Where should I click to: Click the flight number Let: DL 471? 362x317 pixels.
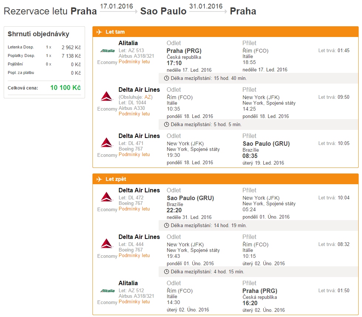click(131, 143)
